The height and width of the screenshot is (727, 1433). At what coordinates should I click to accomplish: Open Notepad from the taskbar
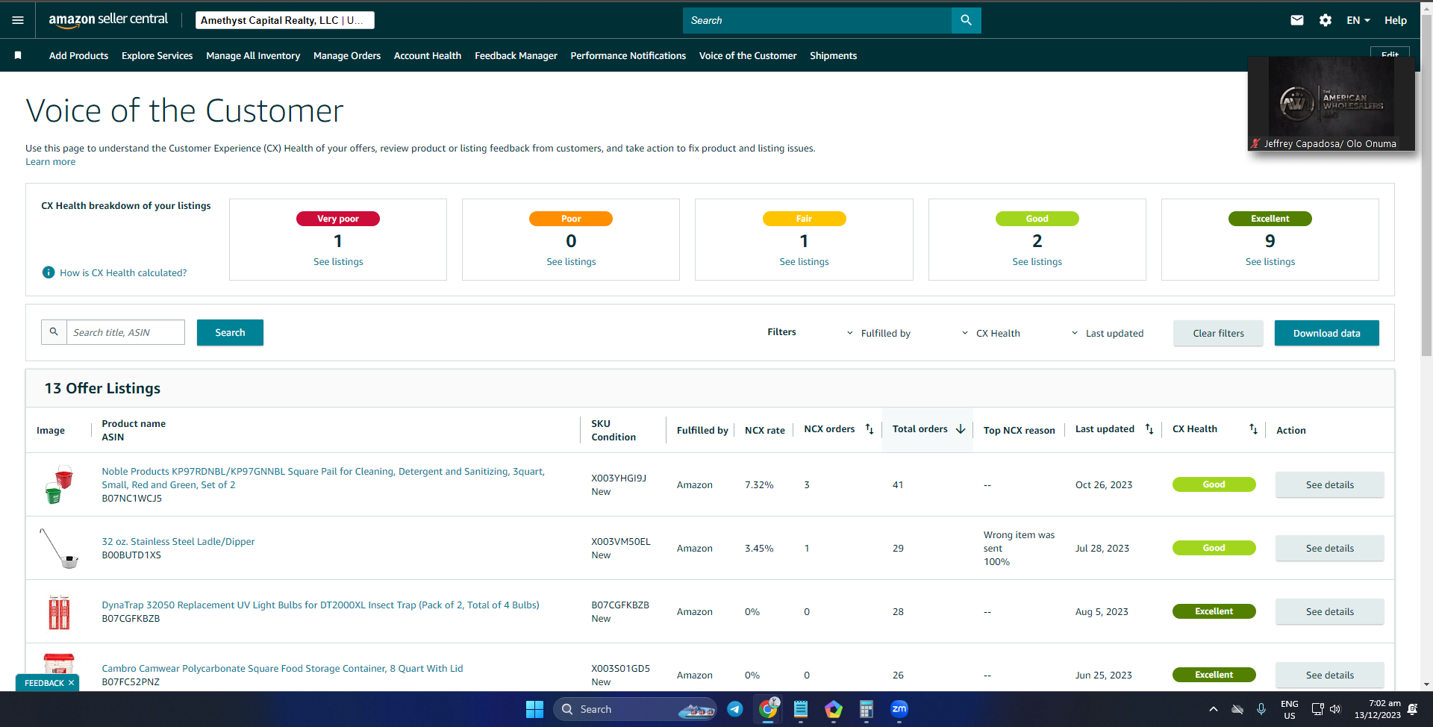point(801,709)
